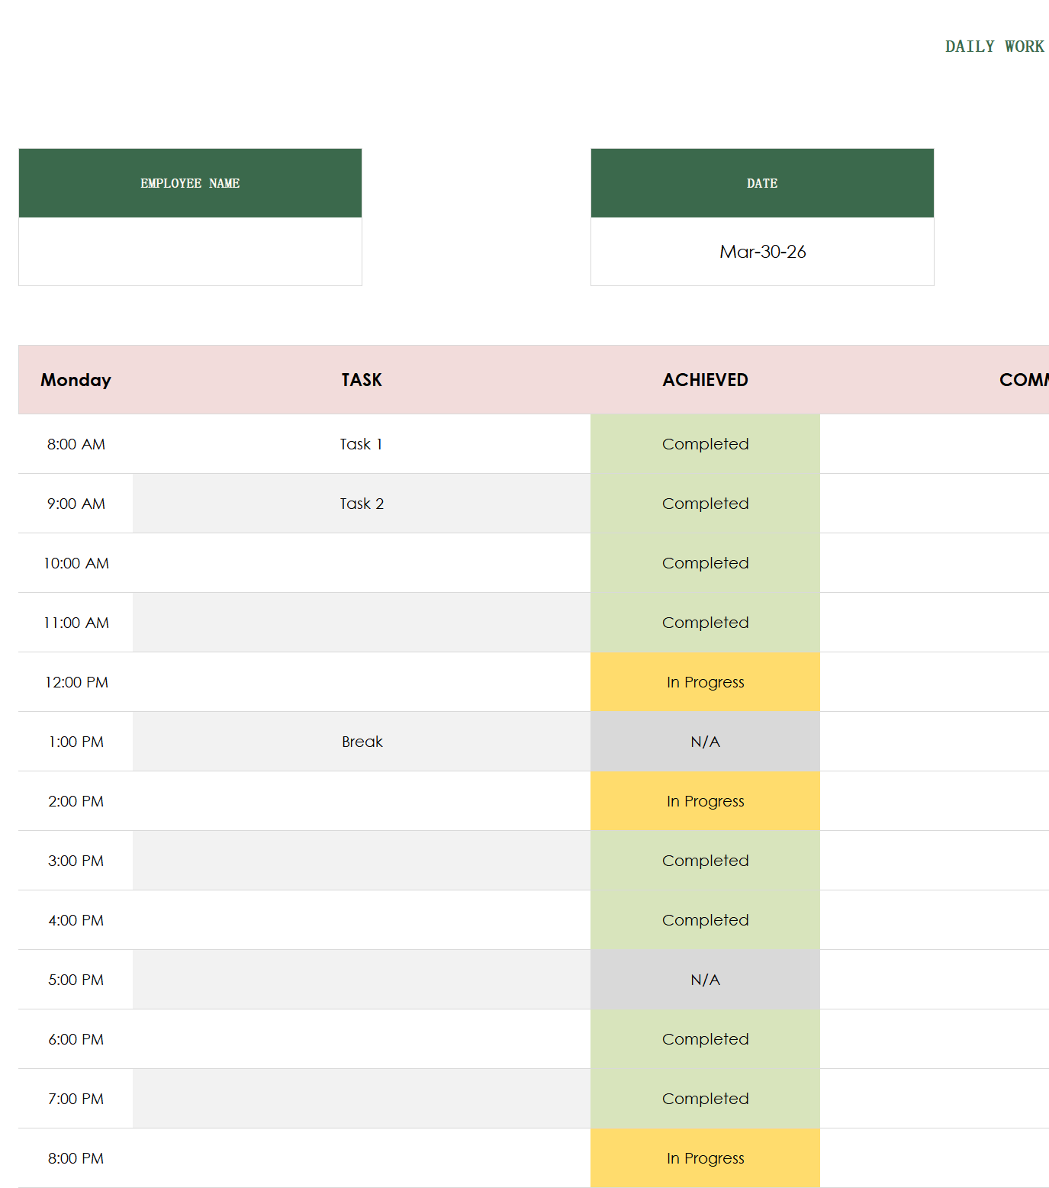Image resolution: width=1049 pixels, height=1188 pixels.
Task: Click the 10:00 AM time cell
Action: [x=76, y=563]
